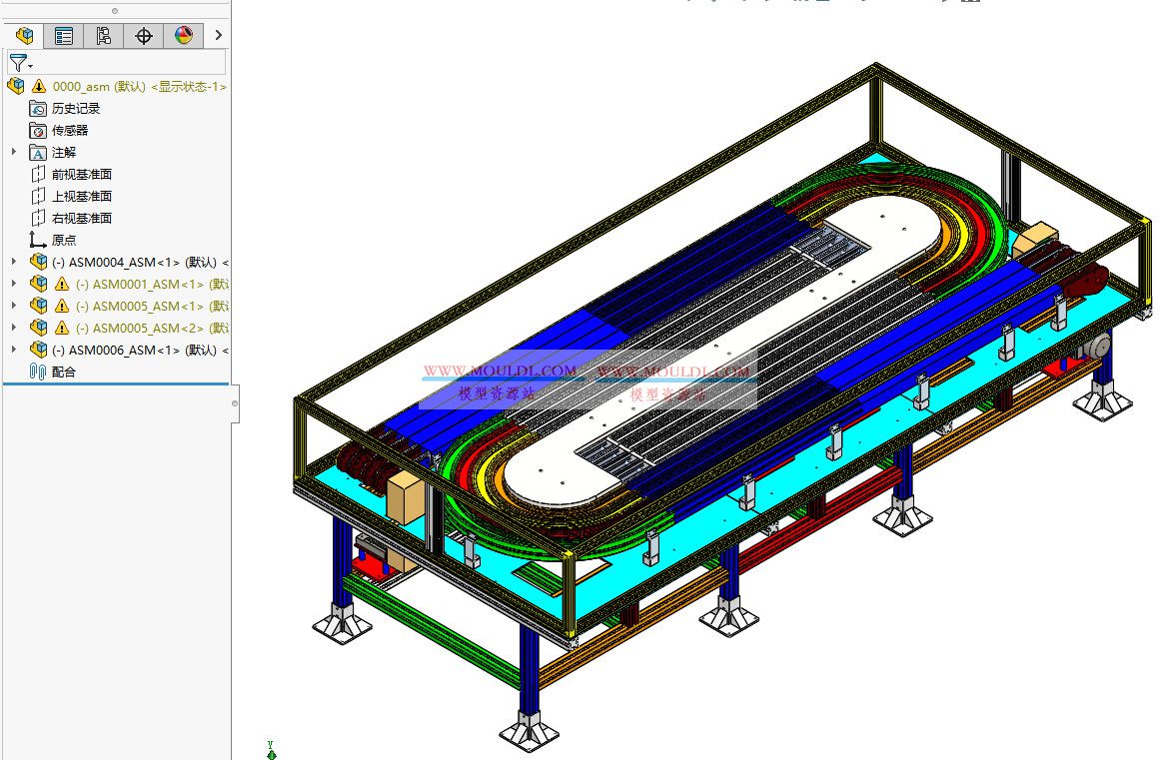The image size is (1176, 760).
Task: Open the FeatureManager design tree tab
Action: (24, 36)
